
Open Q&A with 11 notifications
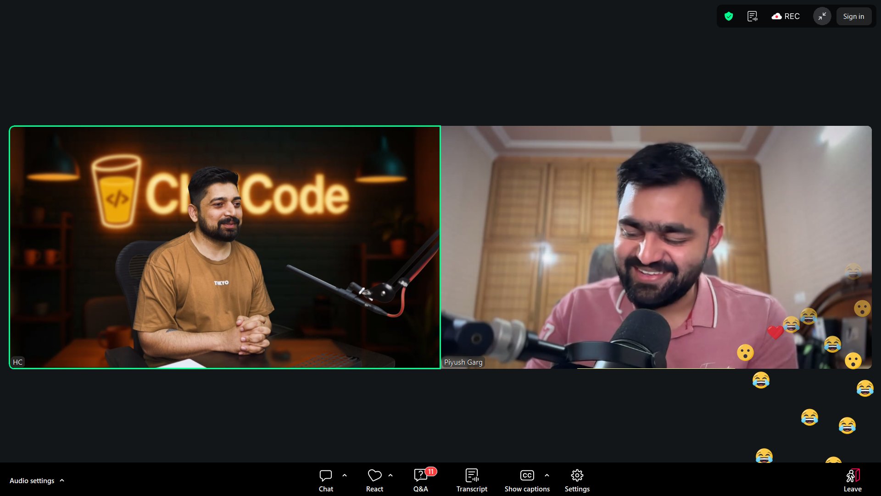tap(421, 480)
